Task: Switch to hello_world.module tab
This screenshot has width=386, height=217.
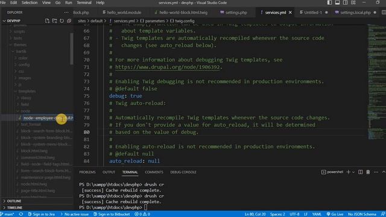Action: tap(122, 12)
